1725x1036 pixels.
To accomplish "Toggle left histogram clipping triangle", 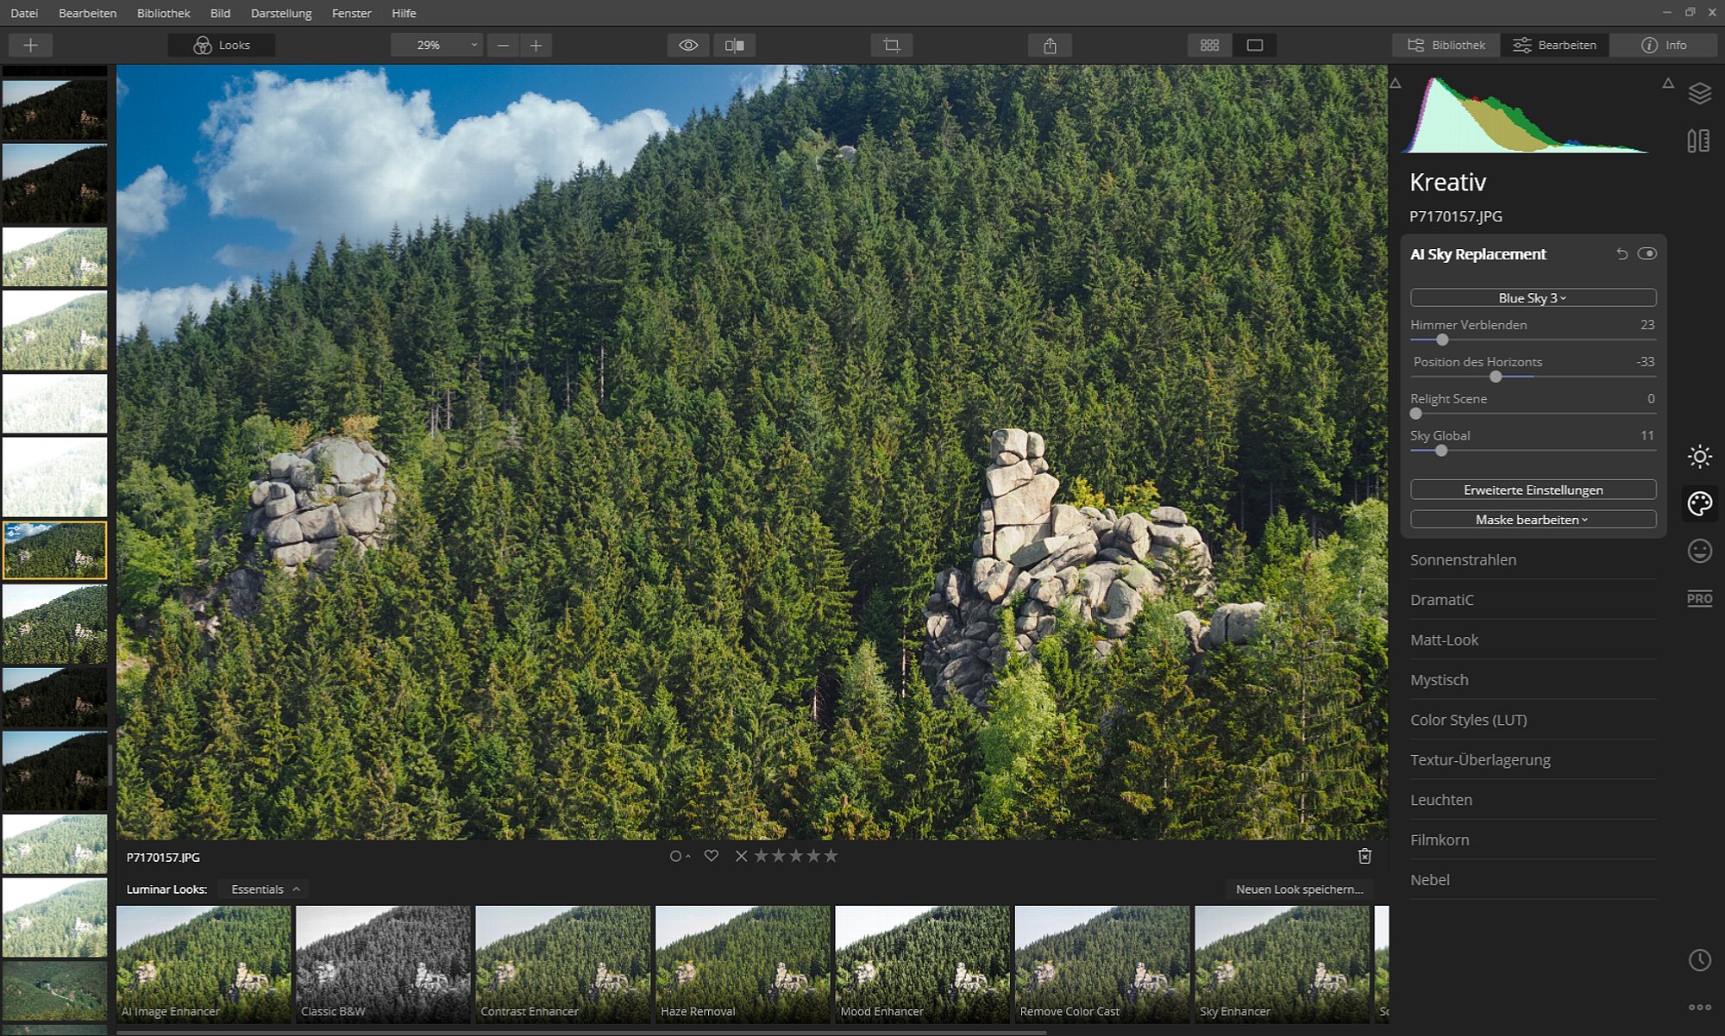I will tap(1396, 84).
